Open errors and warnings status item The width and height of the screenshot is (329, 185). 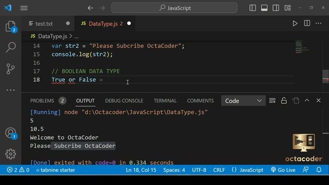click(x=18, y=170)
